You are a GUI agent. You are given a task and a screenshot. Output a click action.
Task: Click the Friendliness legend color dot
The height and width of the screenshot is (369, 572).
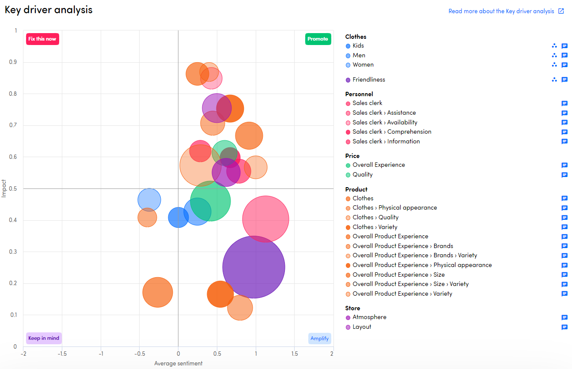(348, 80)
